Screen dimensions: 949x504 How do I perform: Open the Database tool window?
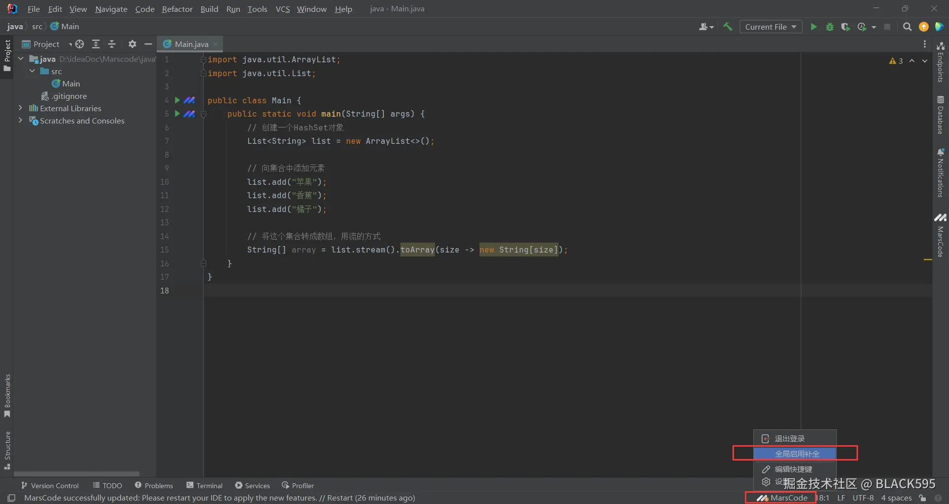tap(940, 115)
